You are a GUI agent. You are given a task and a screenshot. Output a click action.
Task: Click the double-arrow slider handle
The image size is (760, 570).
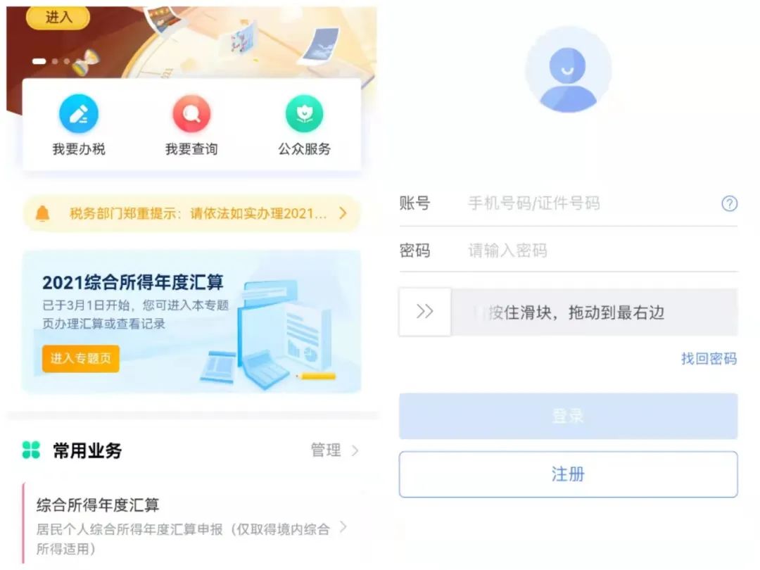point(424,312)
